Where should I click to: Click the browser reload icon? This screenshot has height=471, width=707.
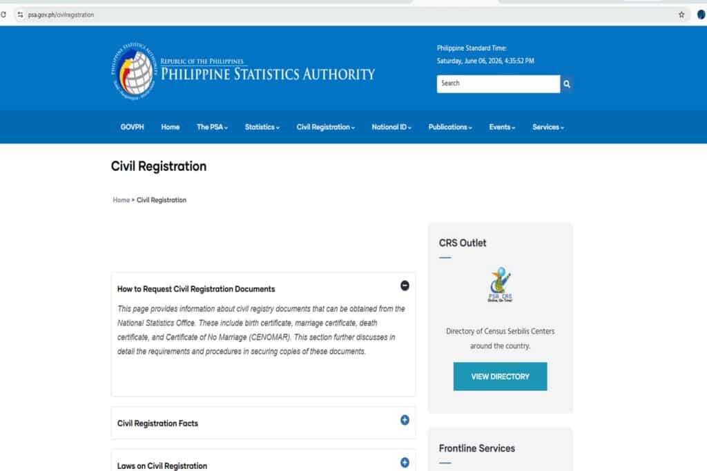point(3,14)
